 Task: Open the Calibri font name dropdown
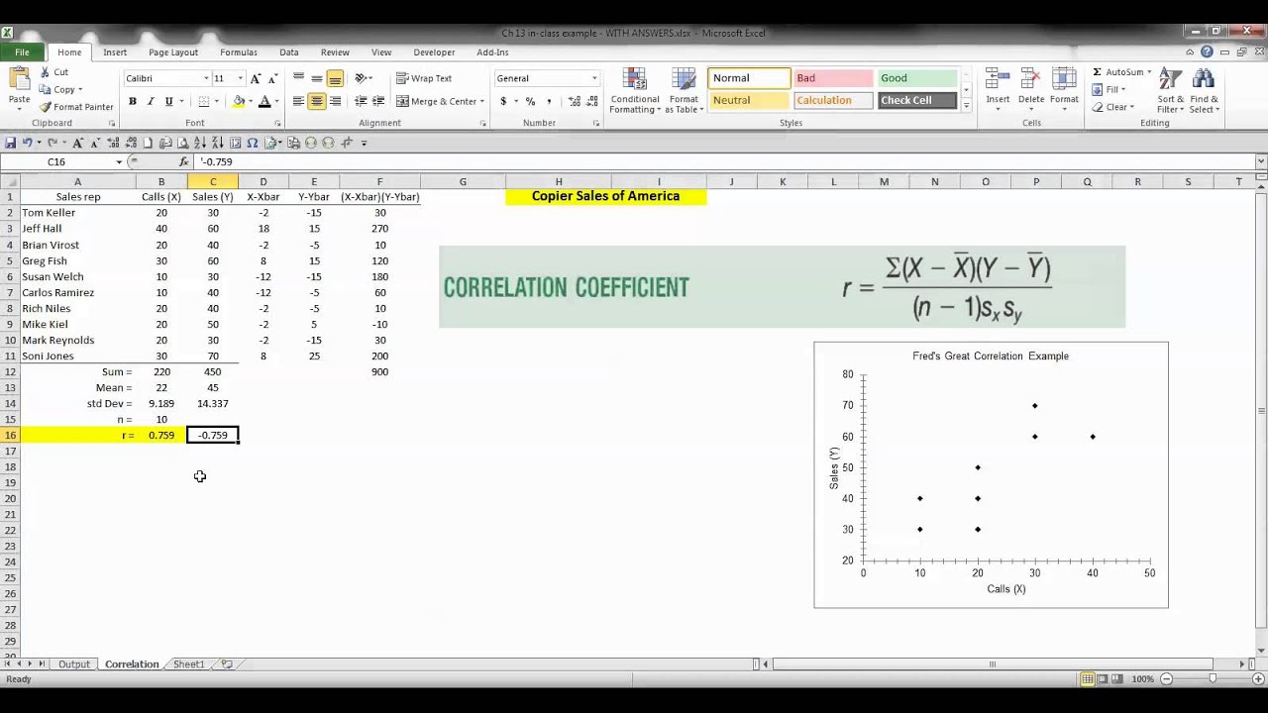[206, 78]
